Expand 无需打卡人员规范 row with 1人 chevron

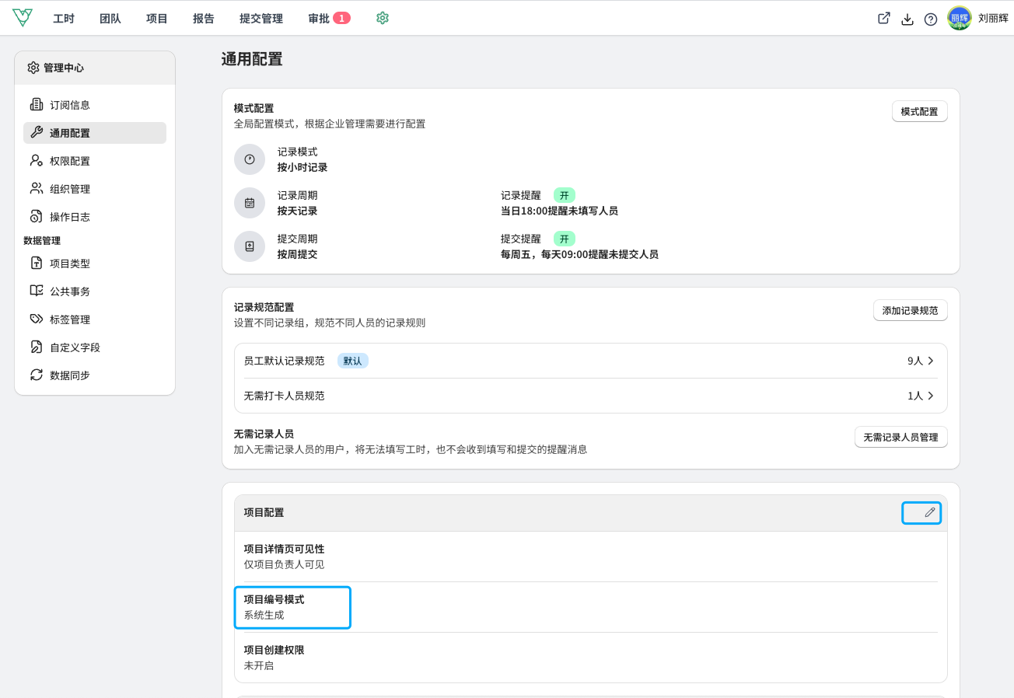pyautogui.click(x=591, y=396)
